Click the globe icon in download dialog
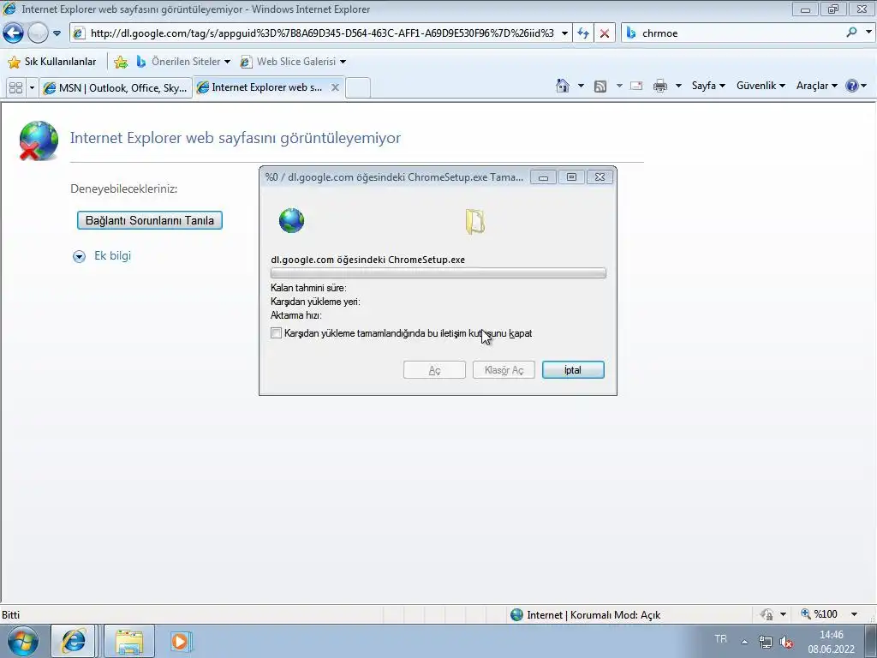 [x=291, y=220]
